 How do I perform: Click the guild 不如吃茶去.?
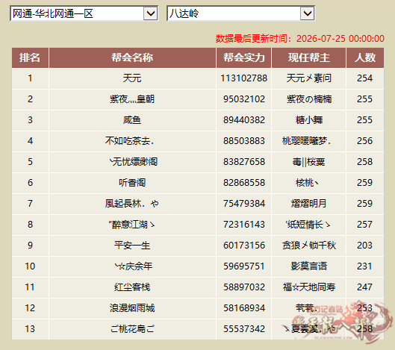coord(129,141)
